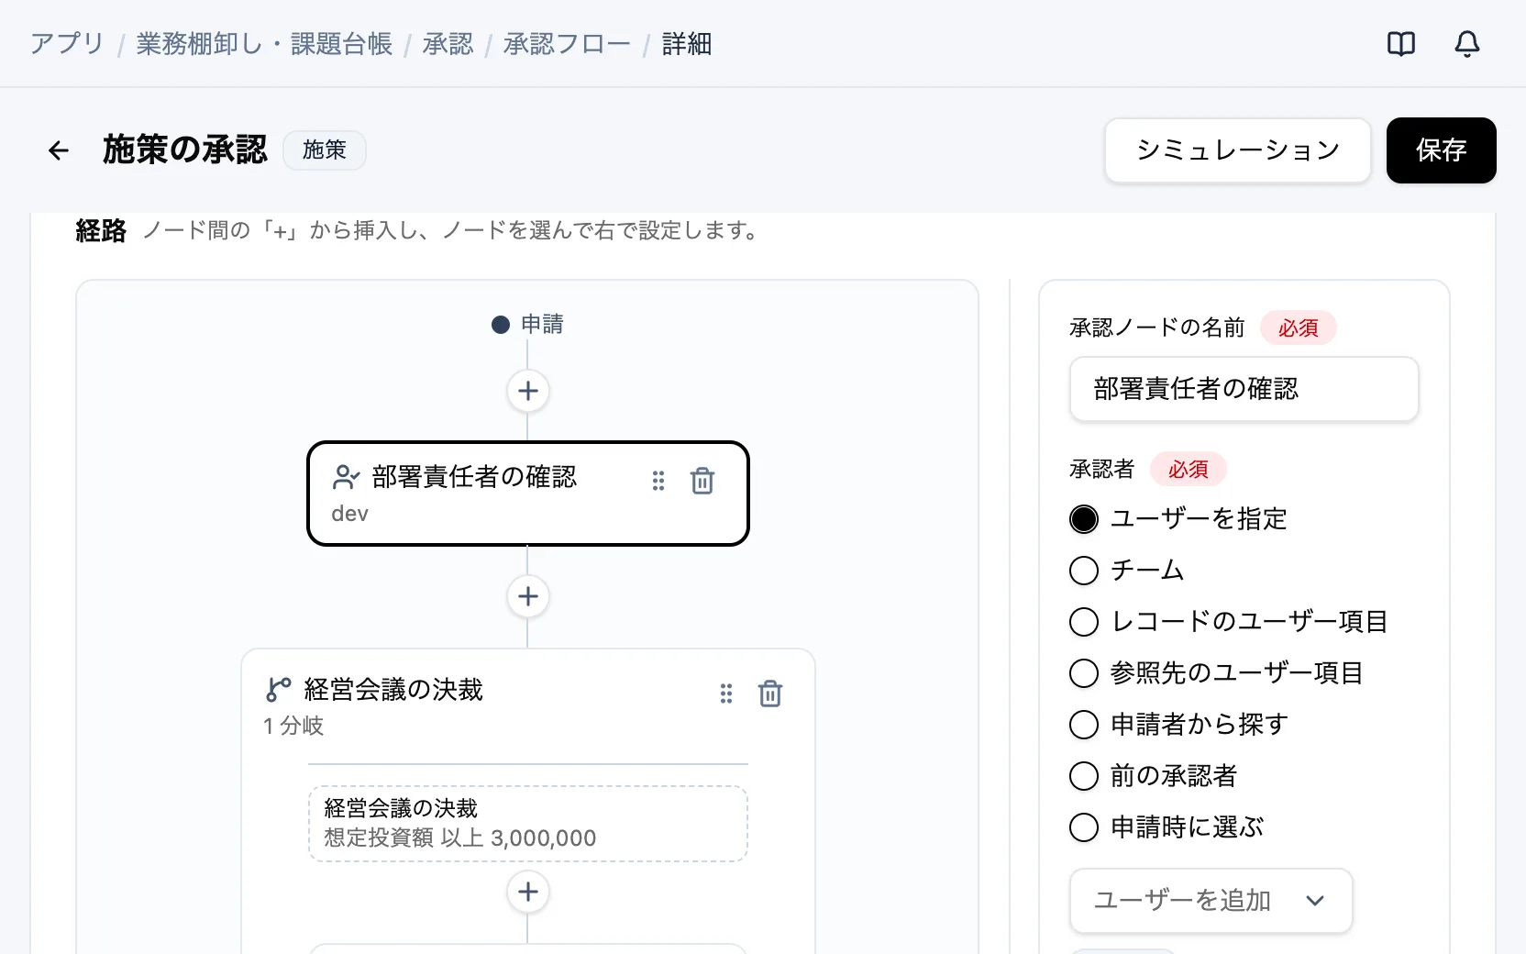Go to アプリ breadcrumb
This screenshot has height=954, width=1526.
pyautogui.click(x=67, y=44)
